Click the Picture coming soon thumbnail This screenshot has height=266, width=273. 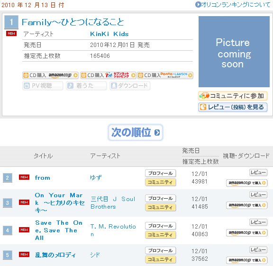pos(234,52)
